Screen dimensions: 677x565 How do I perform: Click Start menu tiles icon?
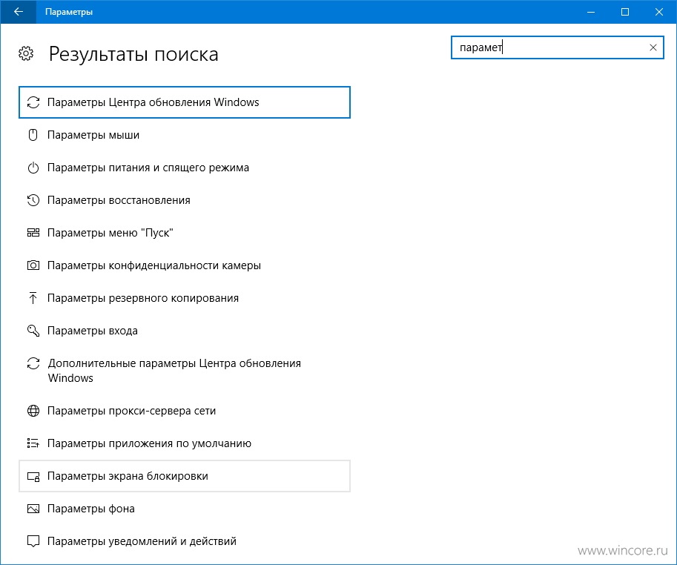tap(33, 233)
